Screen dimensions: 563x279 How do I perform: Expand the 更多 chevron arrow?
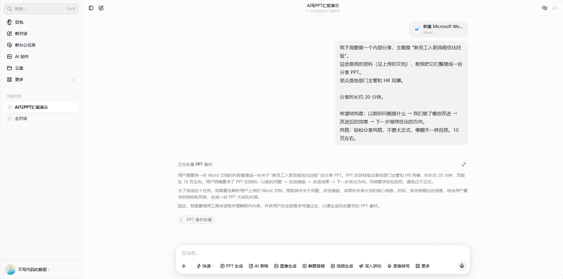73,80
